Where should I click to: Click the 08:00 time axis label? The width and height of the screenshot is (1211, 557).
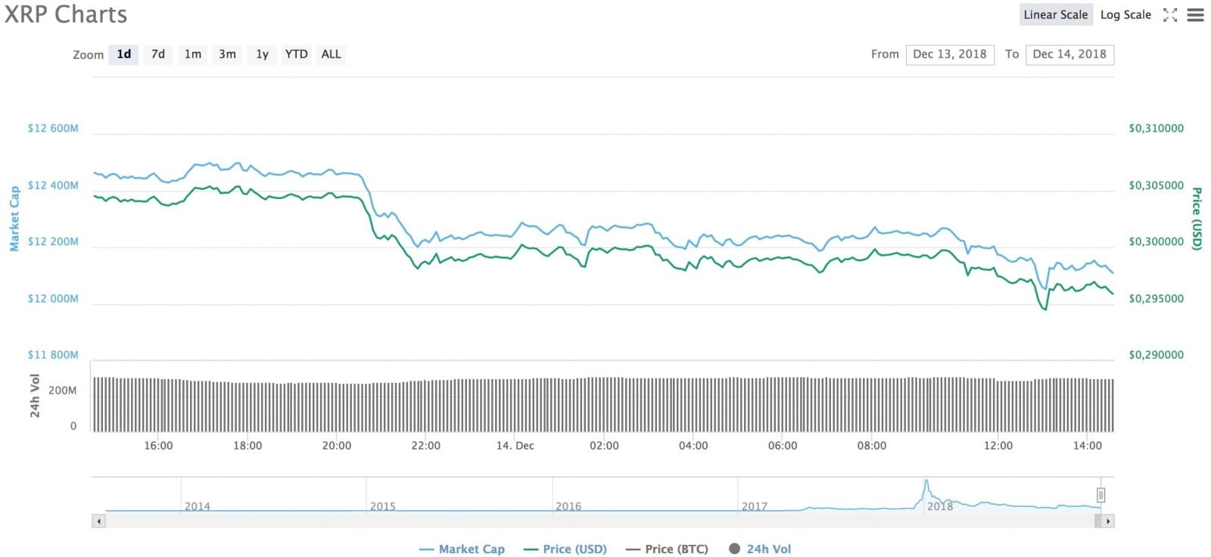point(871,446)
